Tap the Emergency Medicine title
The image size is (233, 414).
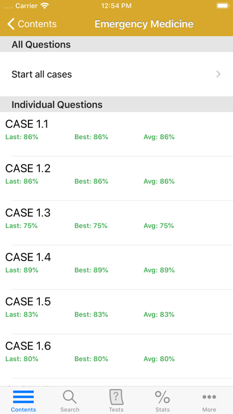coord(144,24)
